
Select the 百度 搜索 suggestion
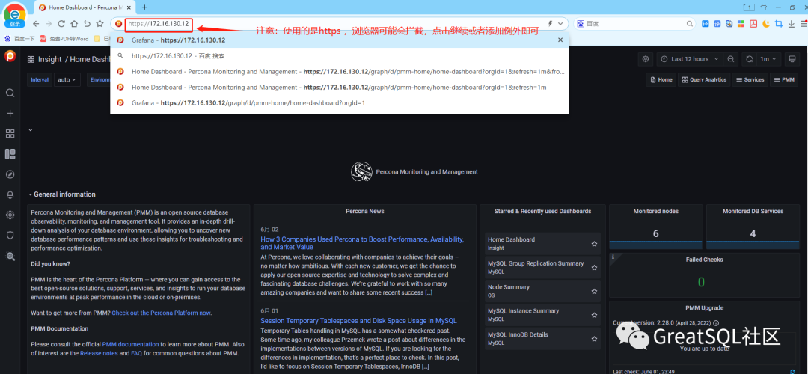pyautogui.click(x=340, y=55)
